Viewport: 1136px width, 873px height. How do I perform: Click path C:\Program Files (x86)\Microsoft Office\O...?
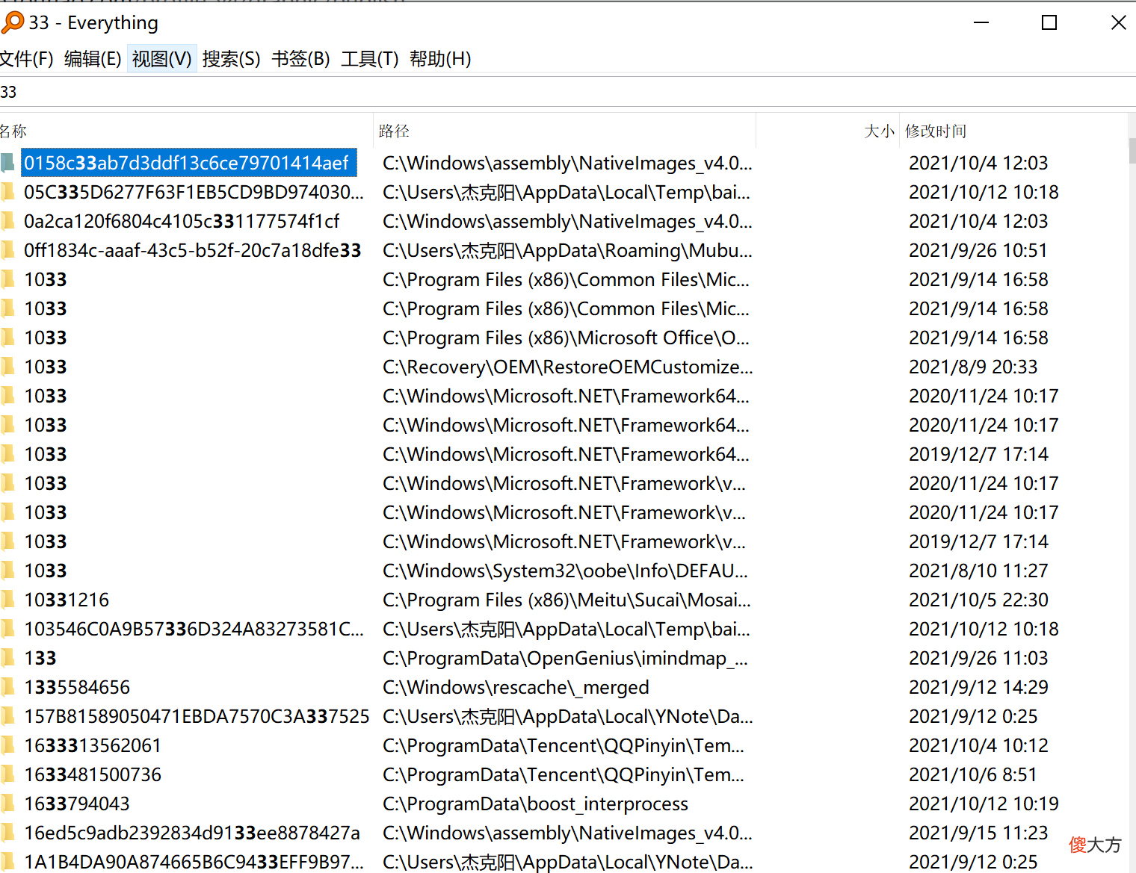coord(566,338)
